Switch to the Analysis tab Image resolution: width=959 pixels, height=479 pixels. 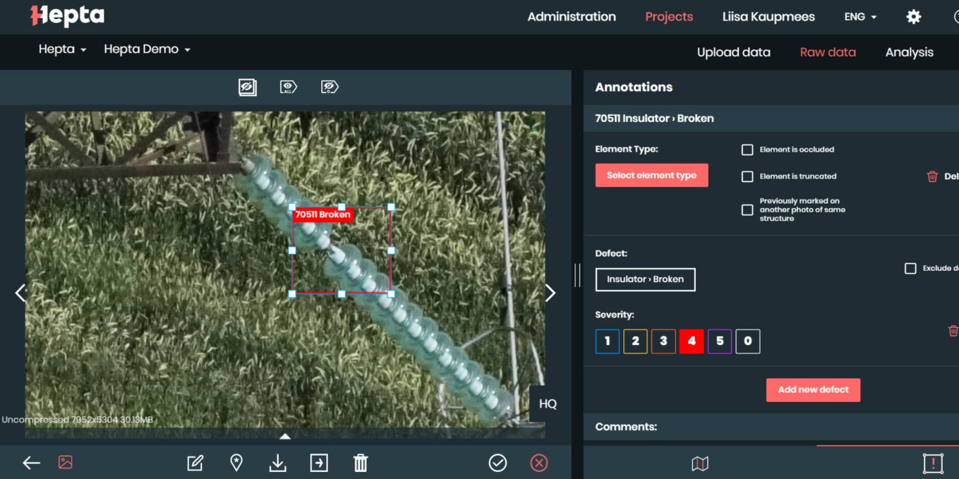pos(909,52)
